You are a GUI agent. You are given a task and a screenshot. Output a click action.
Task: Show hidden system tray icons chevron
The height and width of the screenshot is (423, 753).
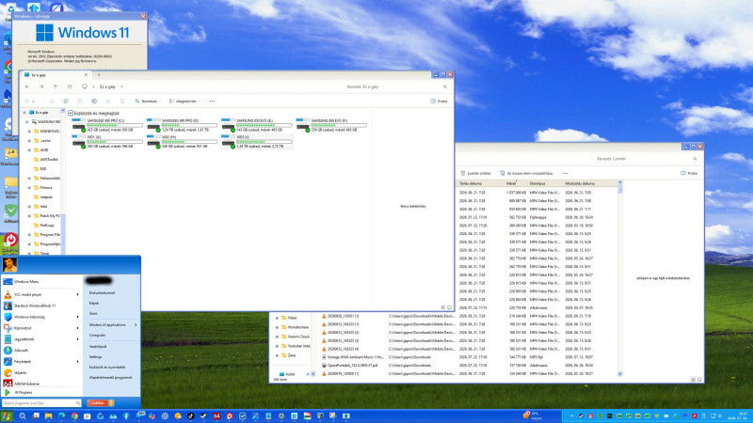(571, 416)
